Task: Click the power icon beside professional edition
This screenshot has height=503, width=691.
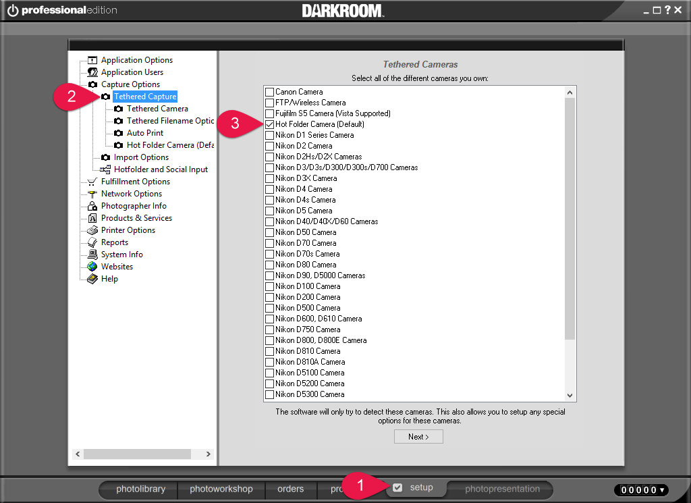Action: click(13, 10)
